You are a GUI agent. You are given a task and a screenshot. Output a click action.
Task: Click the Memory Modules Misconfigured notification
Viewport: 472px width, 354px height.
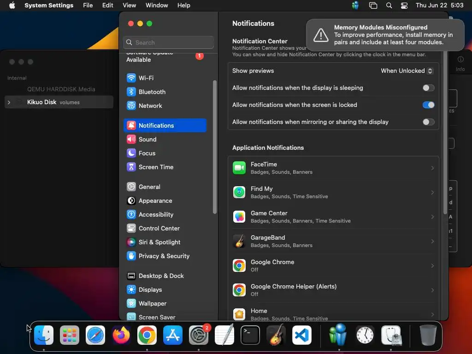click(x=385, y=35)
